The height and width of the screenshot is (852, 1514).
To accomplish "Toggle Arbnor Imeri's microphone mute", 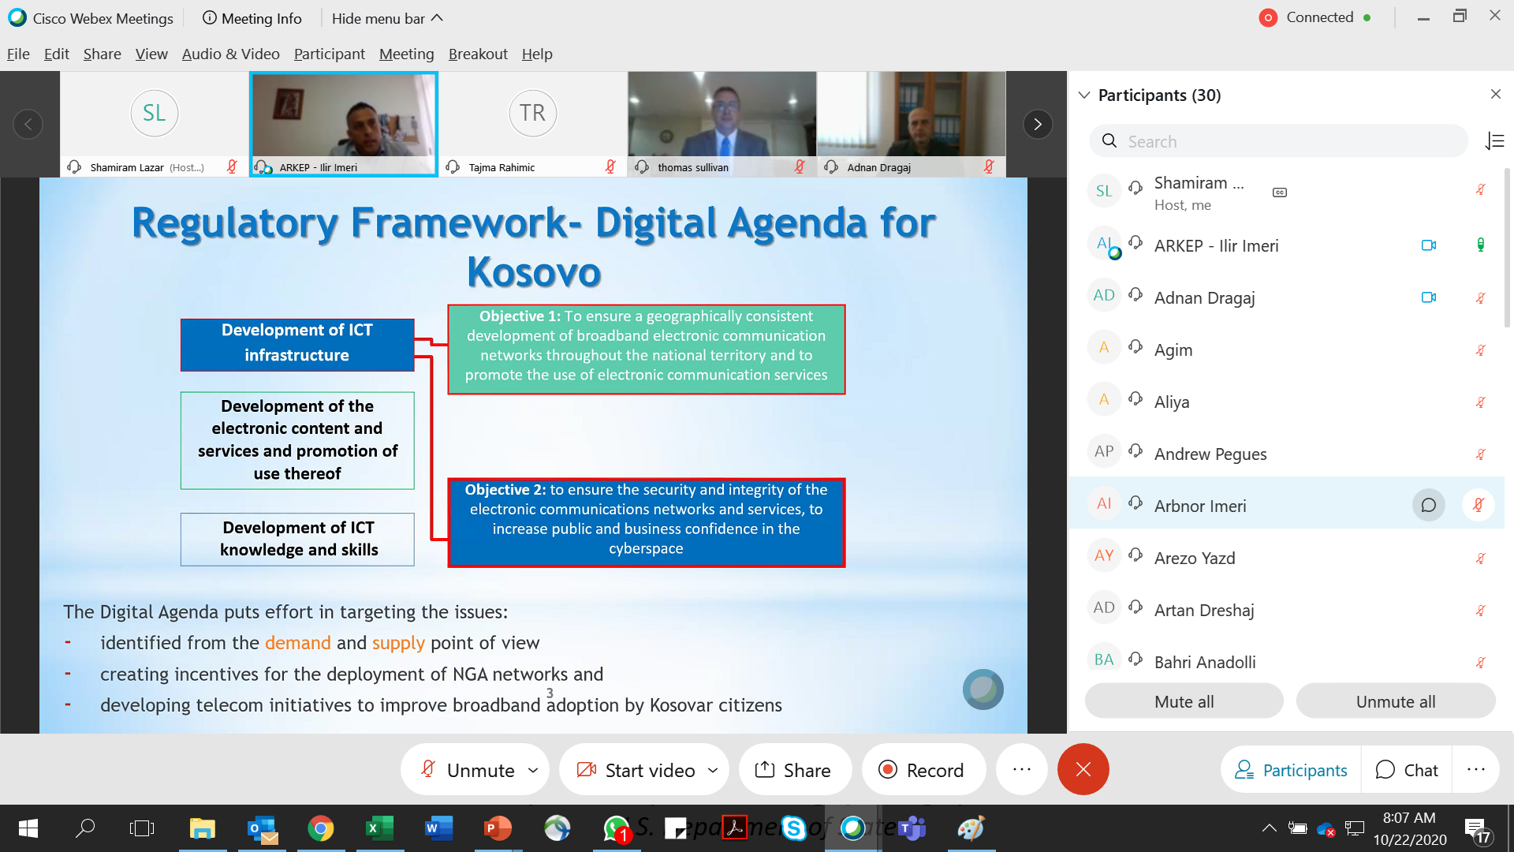I will [1479, 506].
